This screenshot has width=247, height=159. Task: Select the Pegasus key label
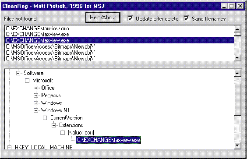point(51,95)
